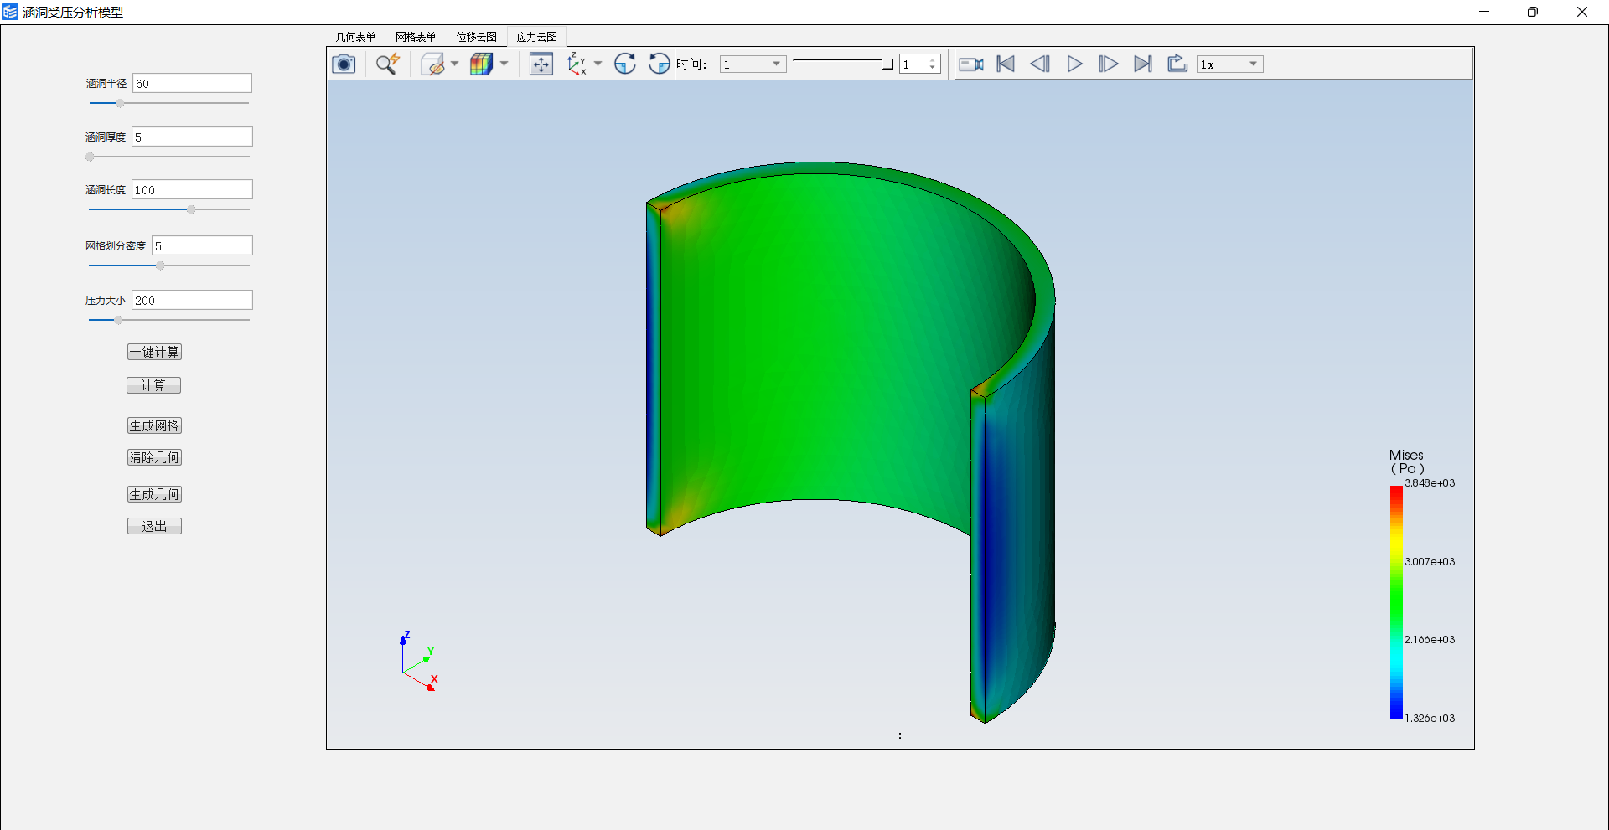Click the legend value 2.166e+03
This screenshot has width=1609, height=830.
pyautogui.click(x=1430, y=640)
